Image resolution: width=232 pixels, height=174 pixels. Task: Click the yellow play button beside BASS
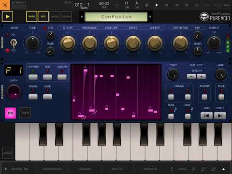[7, 16]
